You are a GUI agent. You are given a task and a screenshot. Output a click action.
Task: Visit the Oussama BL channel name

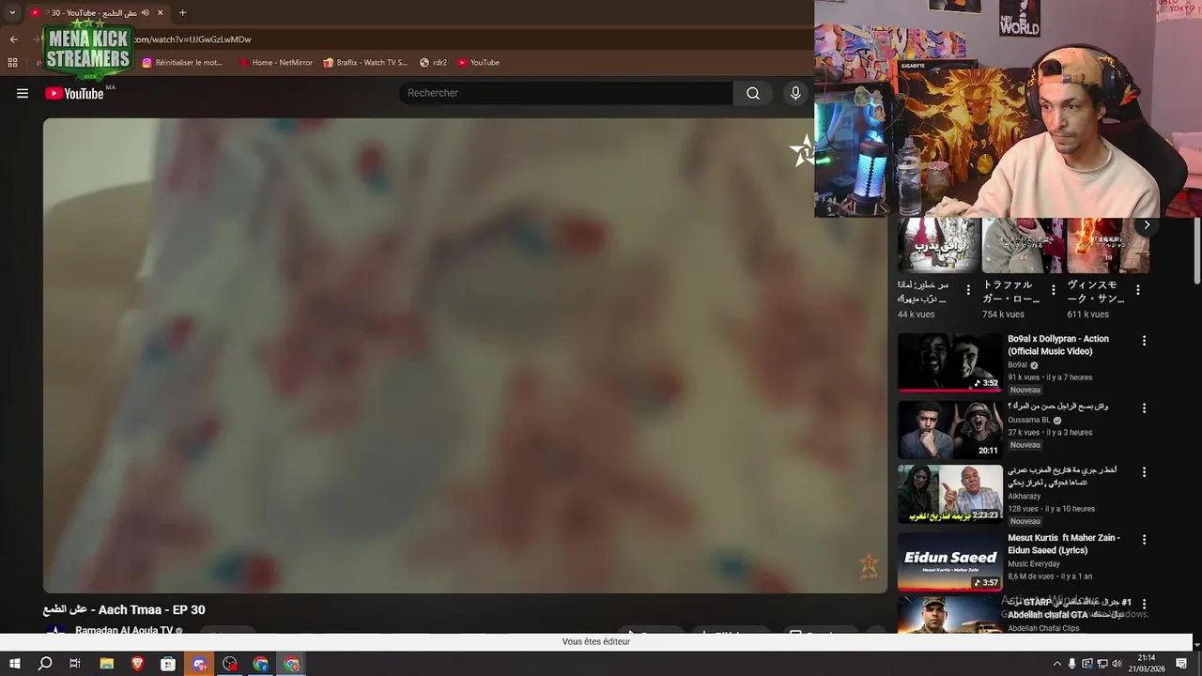pos(1029,421)
